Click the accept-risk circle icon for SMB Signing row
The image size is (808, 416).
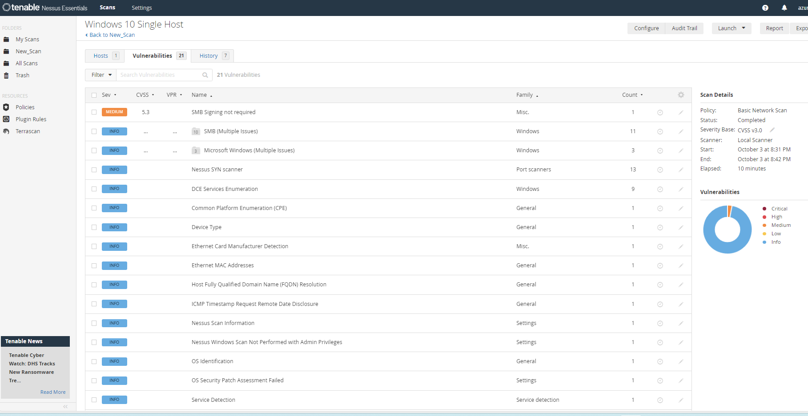click(660, 112)
